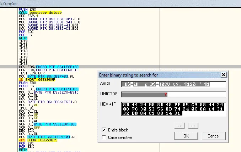Select 'MOV DL,BYTE PTR DS:[ECX+ESI]' line
The width and height of the screenshot is (241, 152).
[49, 92]
